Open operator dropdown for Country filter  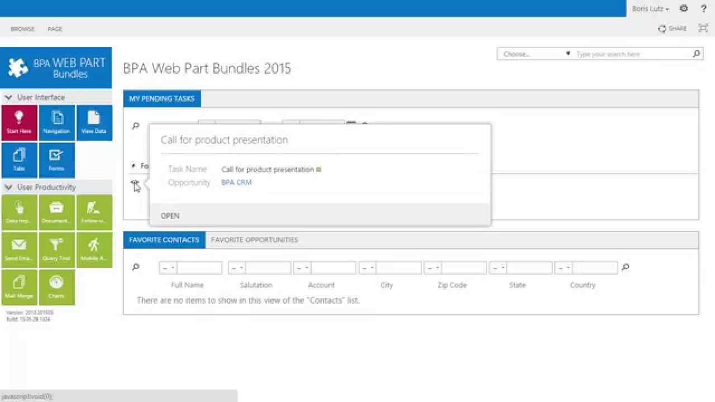(564, 267)
